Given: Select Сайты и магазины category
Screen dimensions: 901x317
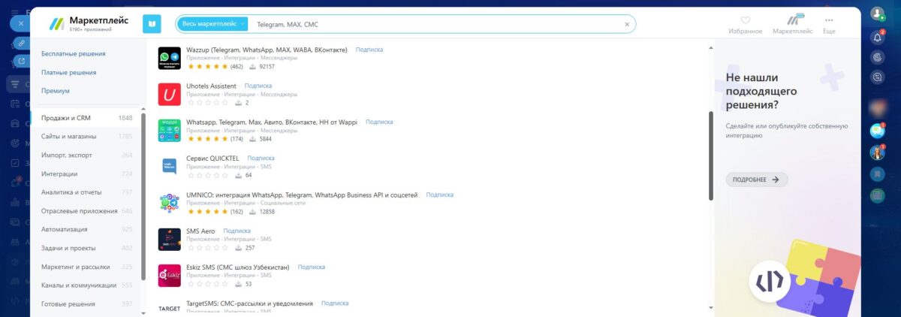Looking at the screenshot, I should (x=86, y=136).
